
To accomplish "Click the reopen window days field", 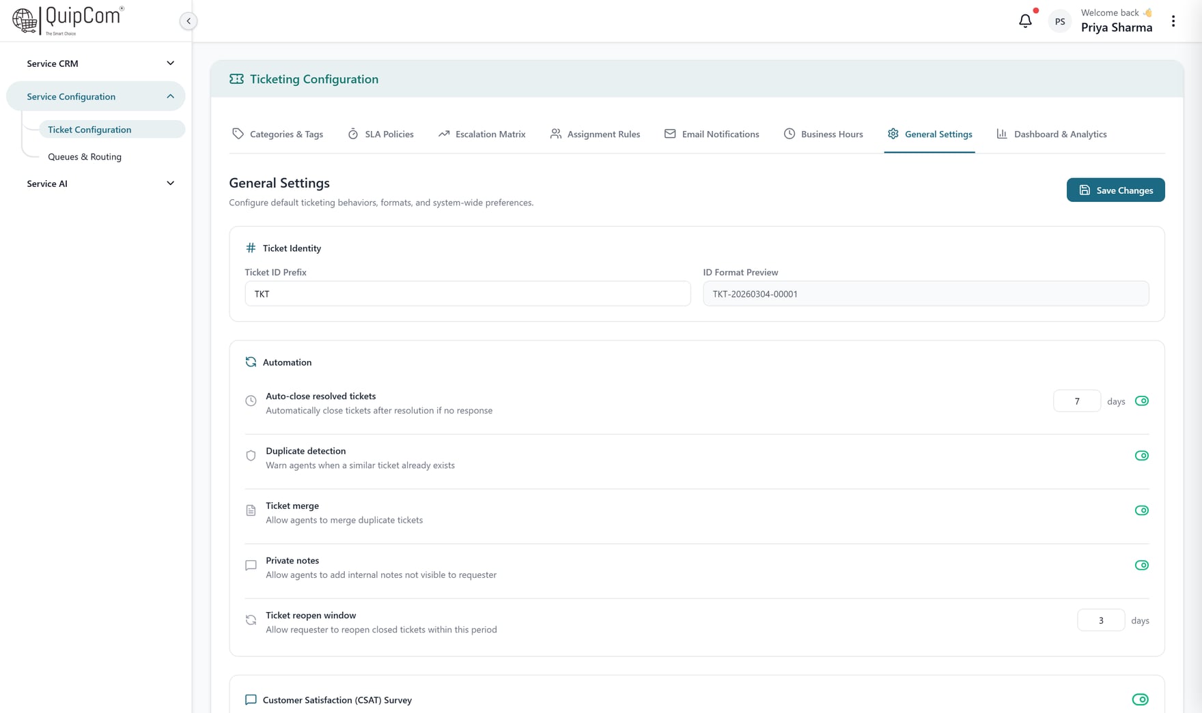I will [1101, 620].
